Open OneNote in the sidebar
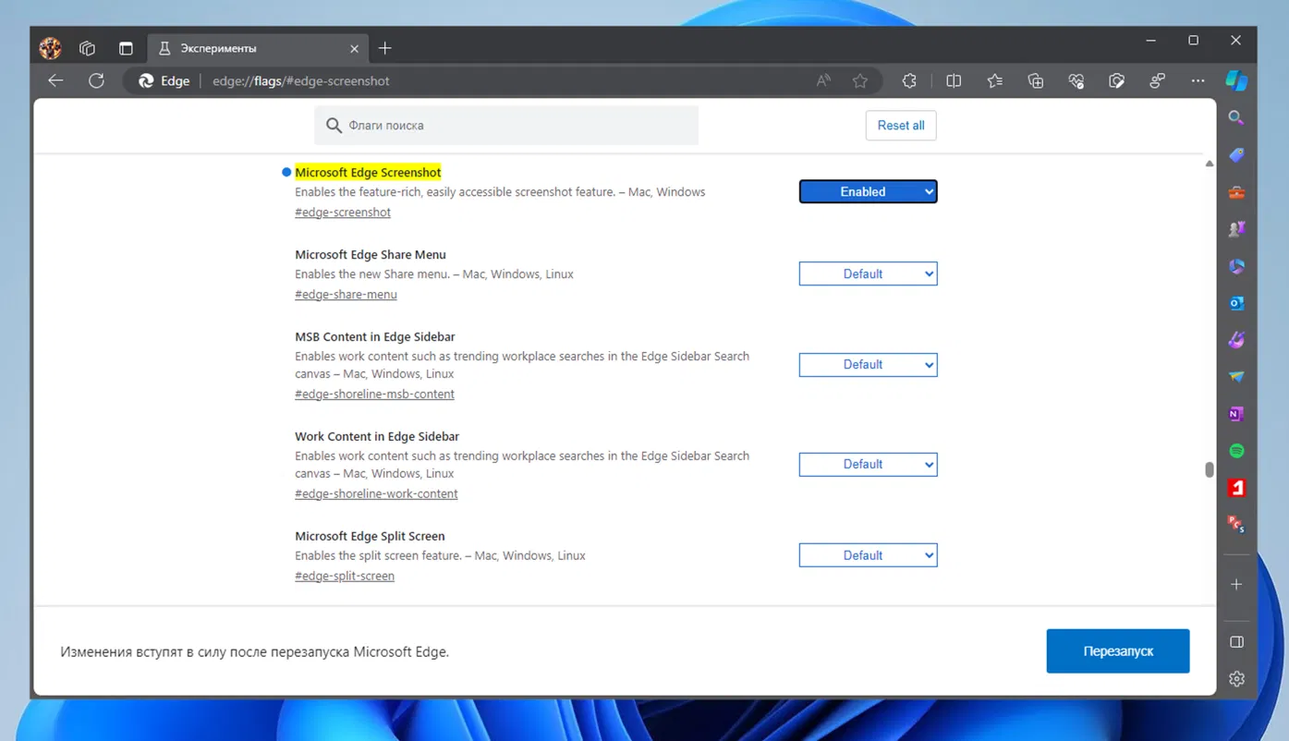The height and width of the screenshot is (741, 1289). (1236, 414)
